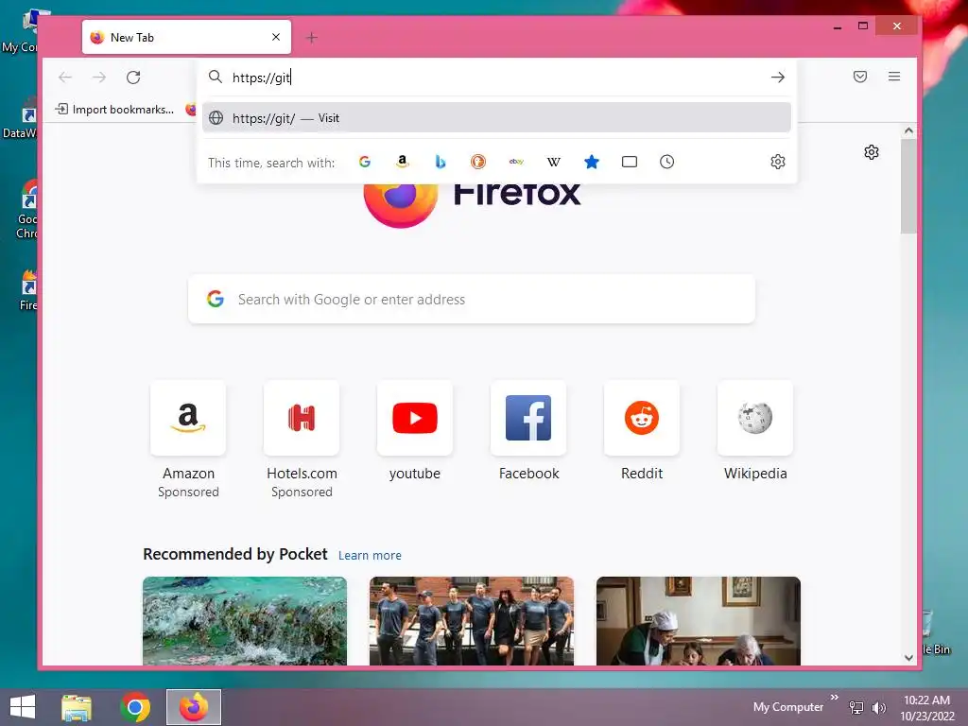
Task: Click the Reload page button
Action: (x=133, y=78)
